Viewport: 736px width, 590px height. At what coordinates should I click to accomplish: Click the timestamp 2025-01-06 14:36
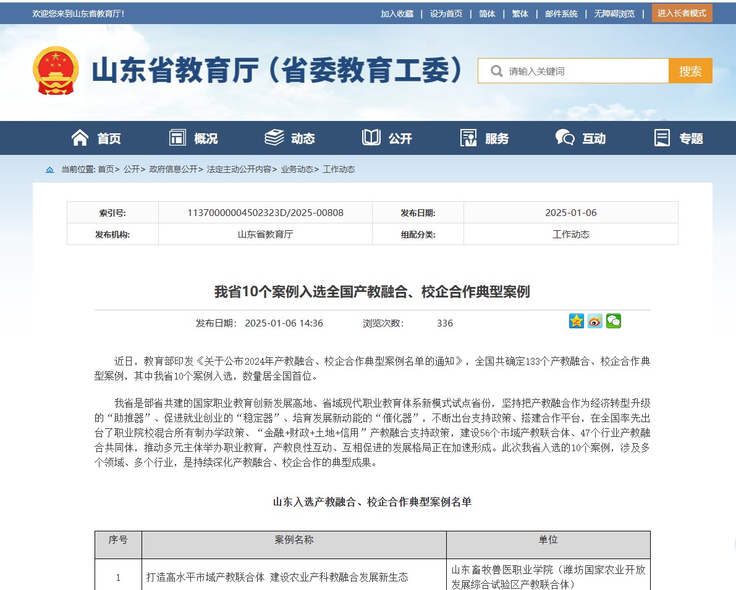(284, 323)
